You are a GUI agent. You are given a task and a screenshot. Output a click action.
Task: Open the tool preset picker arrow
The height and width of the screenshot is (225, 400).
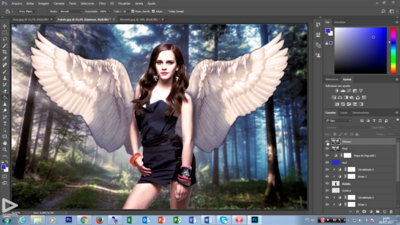12,11
